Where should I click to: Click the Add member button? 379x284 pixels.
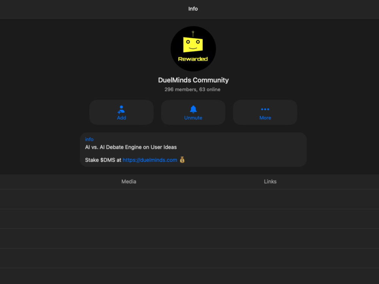pyautogui.click(x=121, y=112)
